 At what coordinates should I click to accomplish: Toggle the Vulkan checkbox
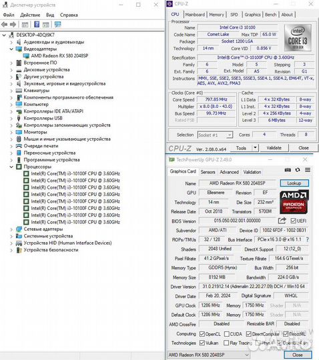click(x=202, y=343)
